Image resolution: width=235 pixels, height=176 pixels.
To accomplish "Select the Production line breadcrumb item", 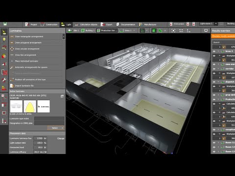I will (107, 30).
